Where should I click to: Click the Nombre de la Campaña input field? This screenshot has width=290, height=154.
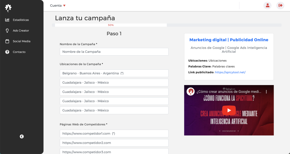(x=114, y=52)
